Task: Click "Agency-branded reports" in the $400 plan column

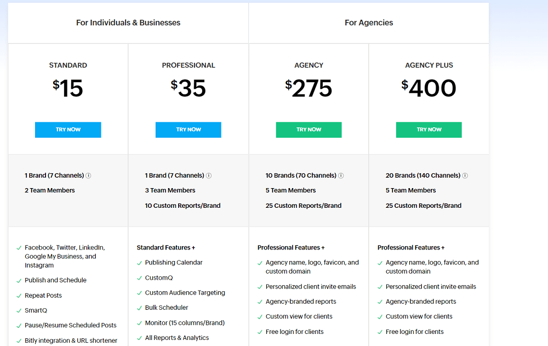Action: pos(421,302)
